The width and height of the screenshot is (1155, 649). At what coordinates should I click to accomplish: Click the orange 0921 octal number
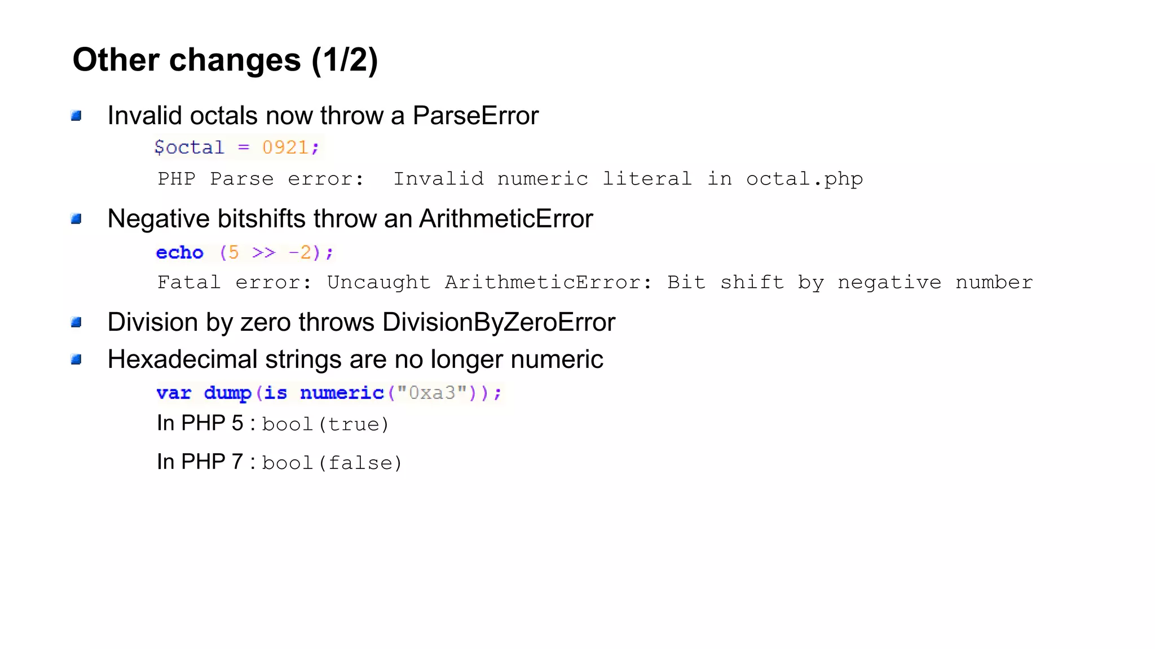[285, 148]
